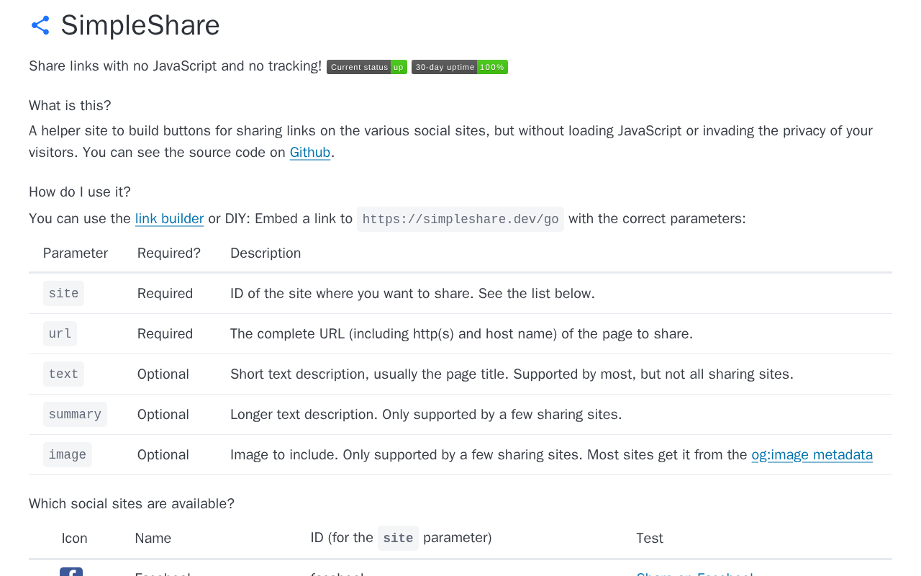Click the url parameter code tag
This screenshot has width=921, height=576.
point(60,334)
